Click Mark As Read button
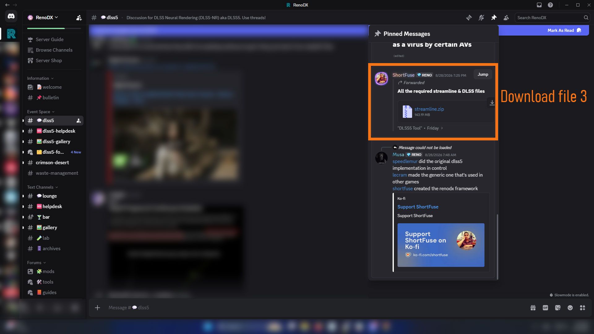 564,30
